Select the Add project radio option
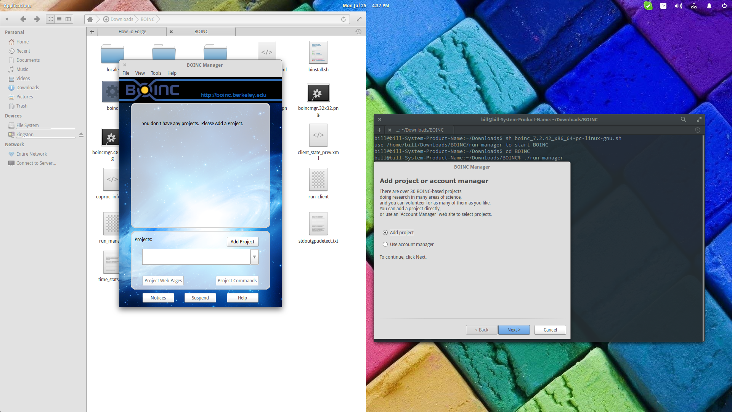The width and height of the screenshot is (732, 412). coord(385,233)
